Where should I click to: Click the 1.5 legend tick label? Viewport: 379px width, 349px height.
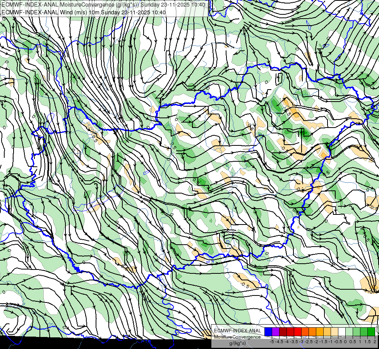pyautogui.click(x=368, y=342)
